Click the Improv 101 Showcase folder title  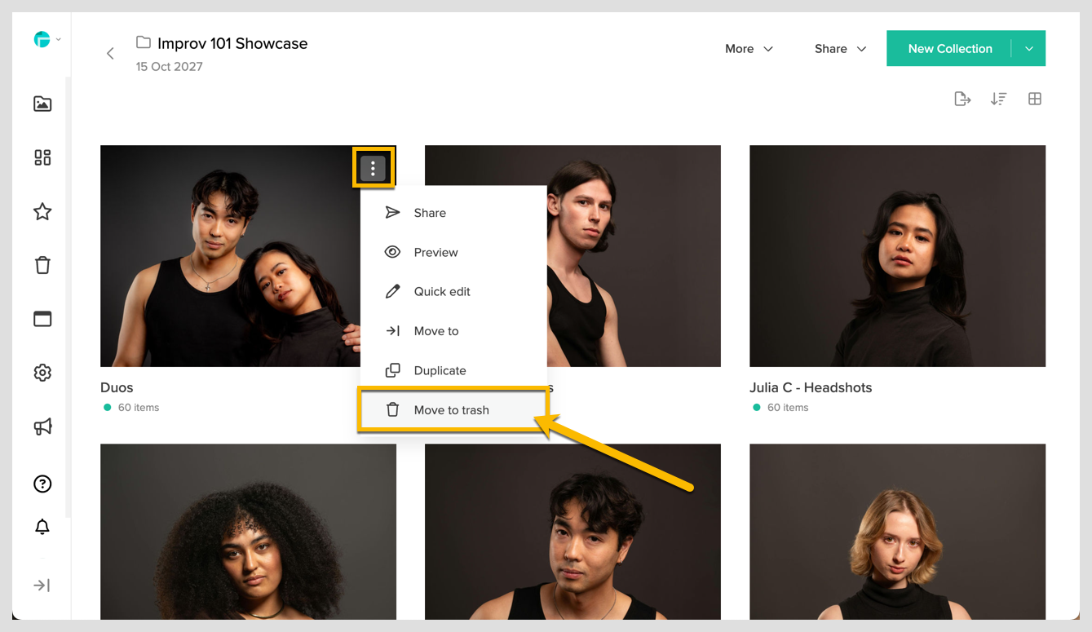coord(232,43)
